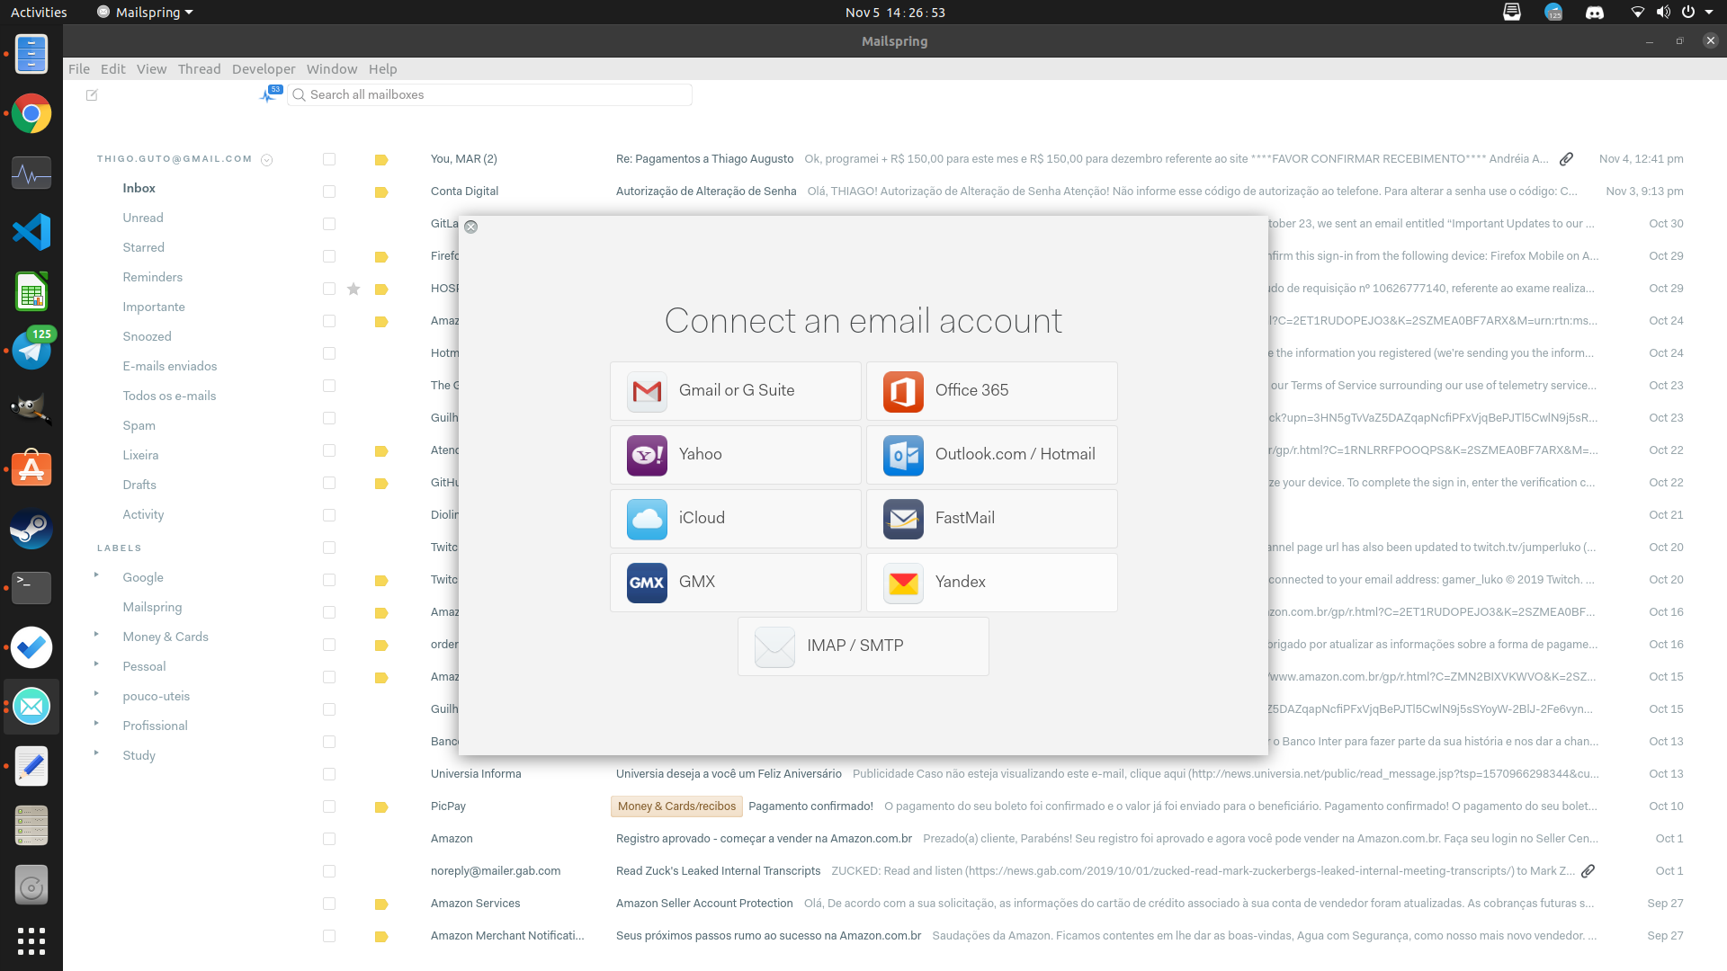Image resolution: width=1727 pixels, height=971 pixels.
Task: Choose Yandex as email provider
Action: tap(990, 582)
